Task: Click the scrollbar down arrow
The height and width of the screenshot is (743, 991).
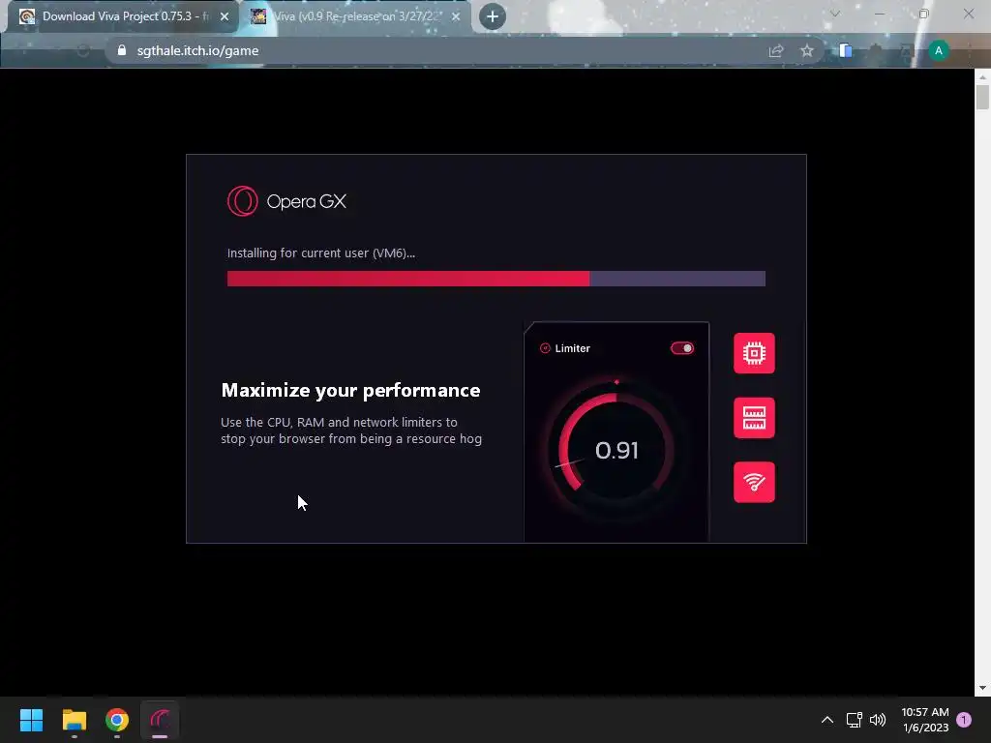Action: pos(982,688)
